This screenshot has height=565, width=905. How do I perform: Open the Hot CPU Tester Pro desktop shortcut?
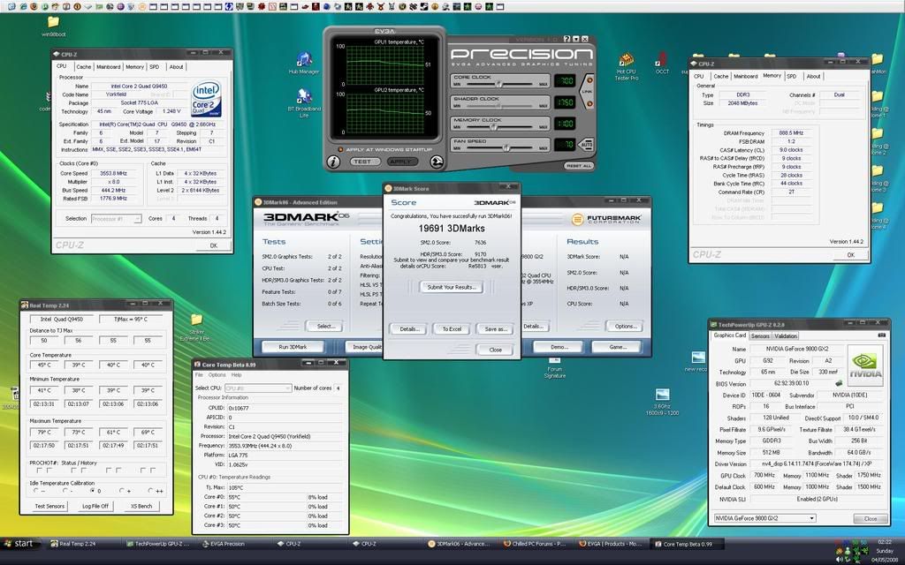[x=627, y=61]
